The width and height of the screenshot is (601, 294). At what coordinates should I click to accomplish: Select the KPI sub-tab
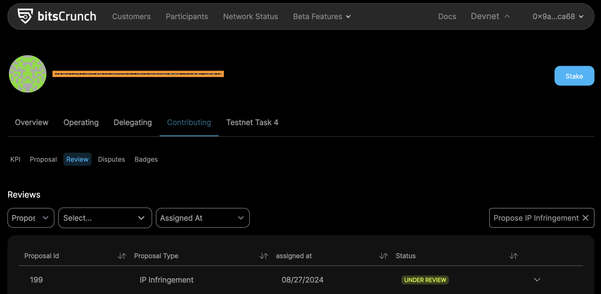15,159
